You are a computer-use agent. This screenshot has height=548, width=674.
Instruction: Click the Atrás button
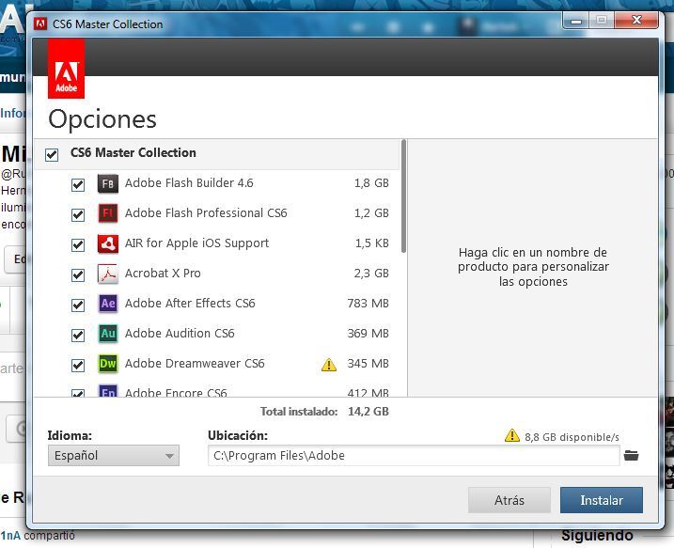pyautogui.click(x=509, y=500)
